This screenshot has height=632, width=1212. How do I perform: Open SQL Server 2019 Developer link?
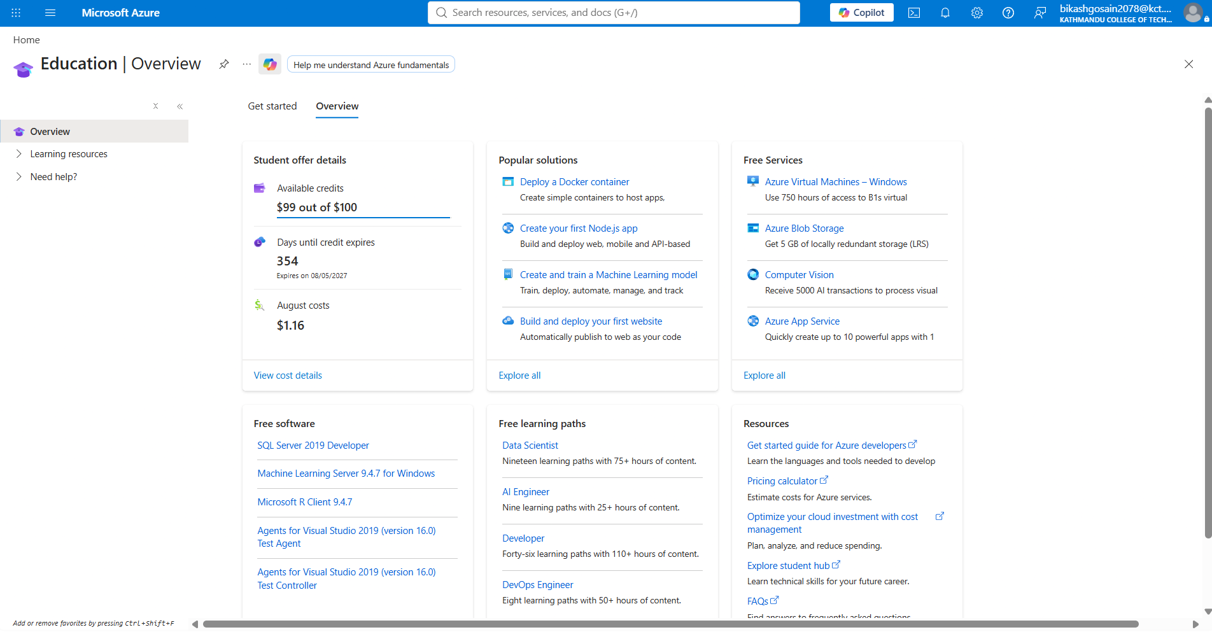[x=313, y=446]
